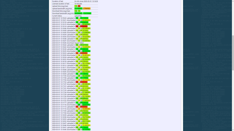234x131 pixels.
Task: Click log entry '13:17:35: uploaded'
Action: pos(70,90)
